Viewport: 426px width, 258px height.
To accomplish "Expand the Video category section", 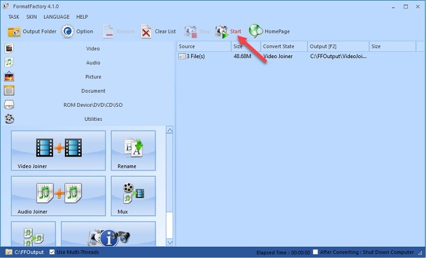I will (x=93, y=49).
